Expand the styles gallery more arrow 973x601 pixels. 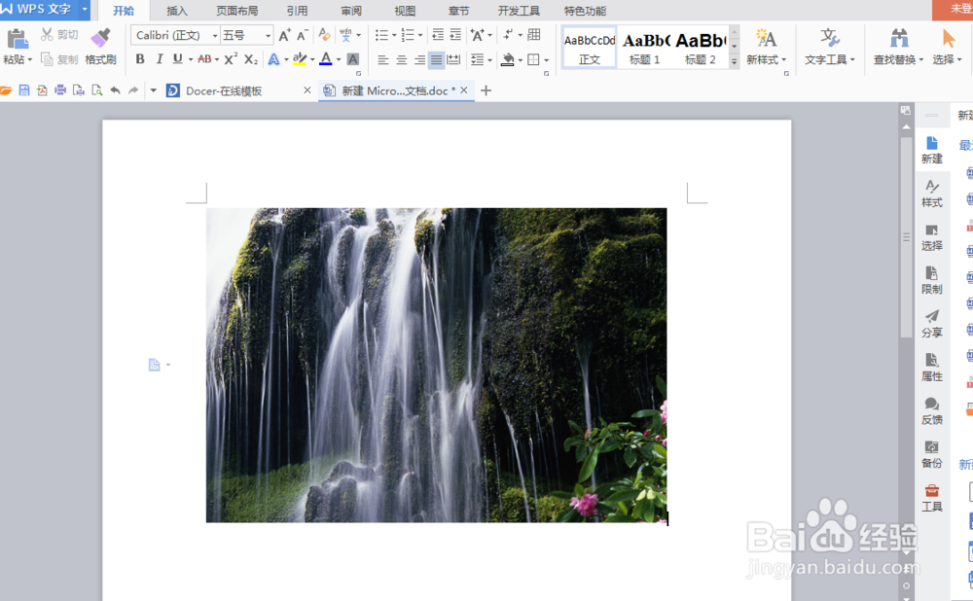[734, 61]
